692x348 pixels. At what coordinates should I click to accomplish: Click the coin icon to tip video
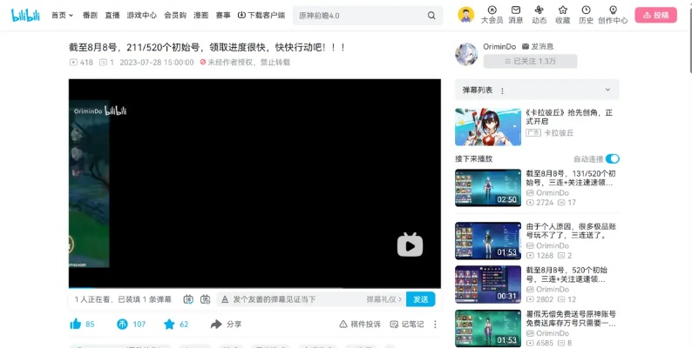pyautogui.click(x=122, y=325)
